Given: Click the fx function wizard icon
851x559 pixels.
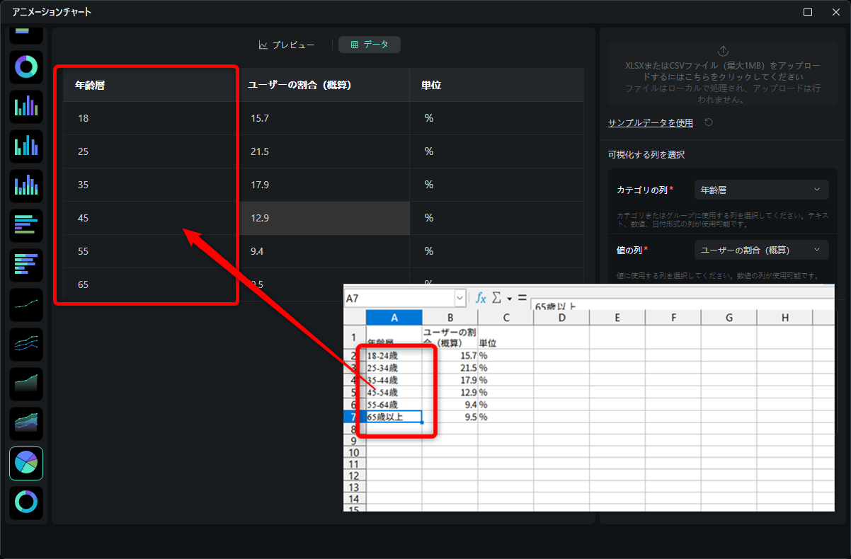Looking at the screenshot, I should (x=480, y=299).
